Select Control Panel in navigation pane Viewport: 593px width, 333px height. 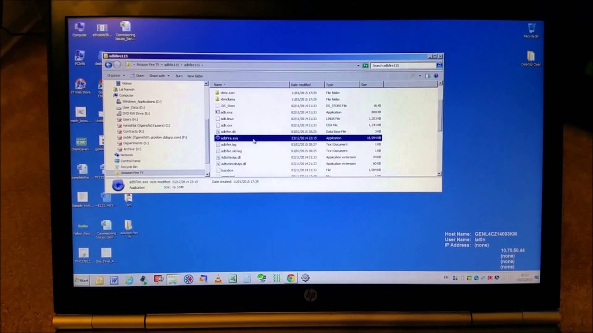click(130, 161)
